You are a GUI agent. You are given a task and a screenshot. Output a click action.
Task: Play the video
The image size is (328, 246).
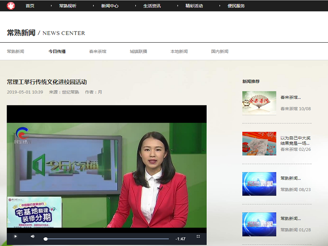point(16,237)
